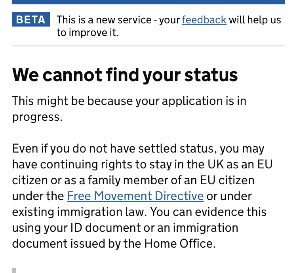Click the 'have continuing rights to stay' line
The width and height of the screenshot is (297, 273).
pos(142,164)
